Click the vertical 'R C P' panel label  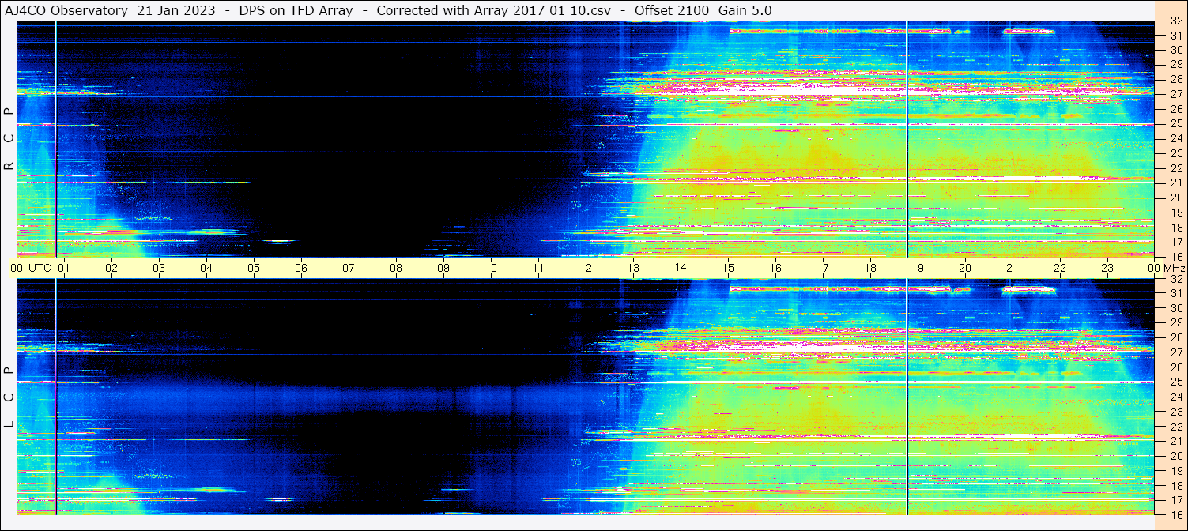point(9,140)
